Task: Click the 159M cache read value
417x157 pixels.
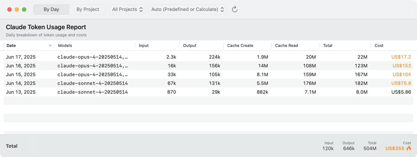Action: pos(309,74)
